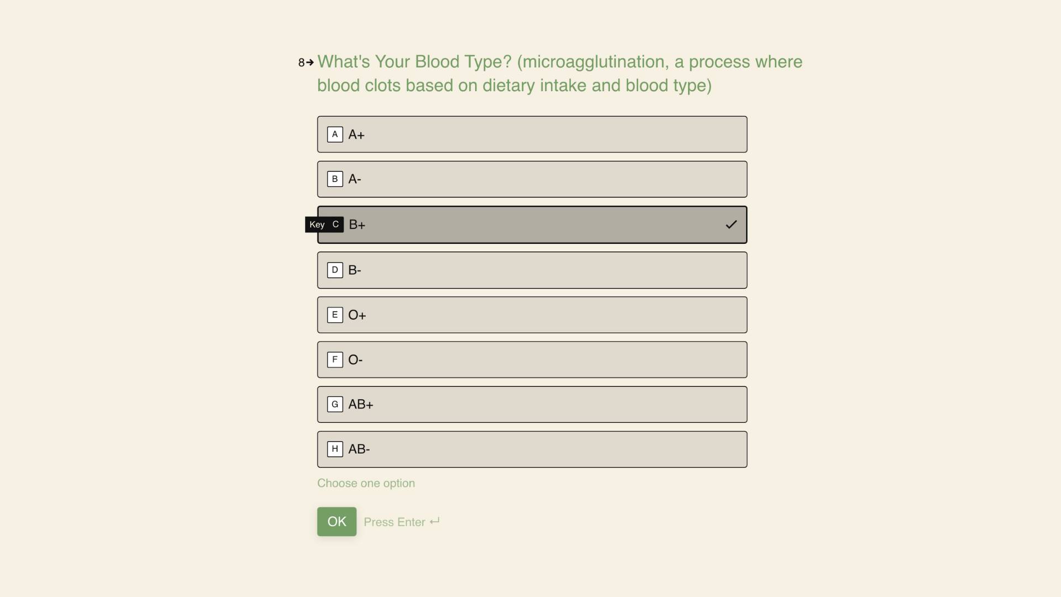This screenshot has width=1061, height=597.
Task: Select the A+ blood type option
Action: coord(532,134)
